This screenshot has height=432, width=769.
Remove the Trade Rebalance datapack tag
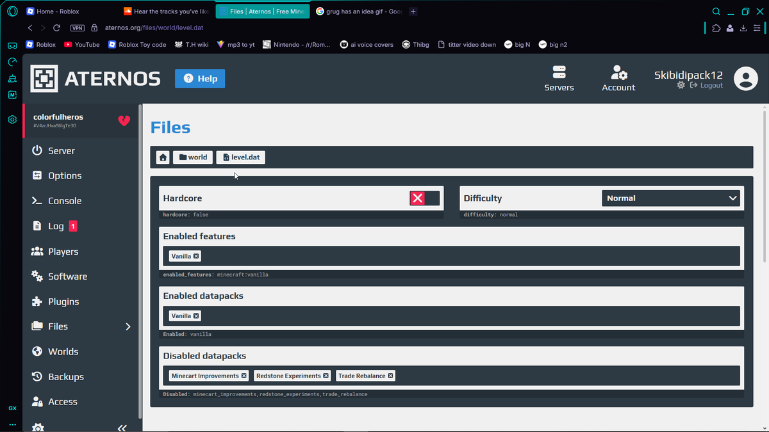click(390, 376)
